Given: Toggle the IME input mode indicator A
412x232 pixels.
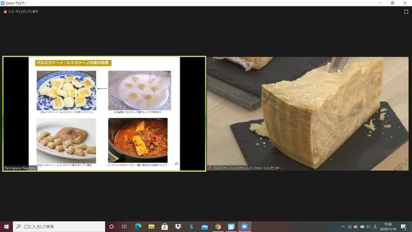Looking at the screenshot, I should coord(375,227).
